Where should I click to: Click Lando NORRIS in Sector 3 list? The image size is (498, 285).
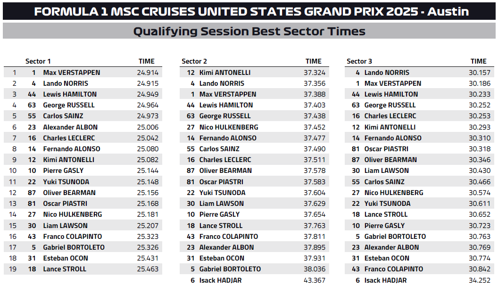(387, 73)
